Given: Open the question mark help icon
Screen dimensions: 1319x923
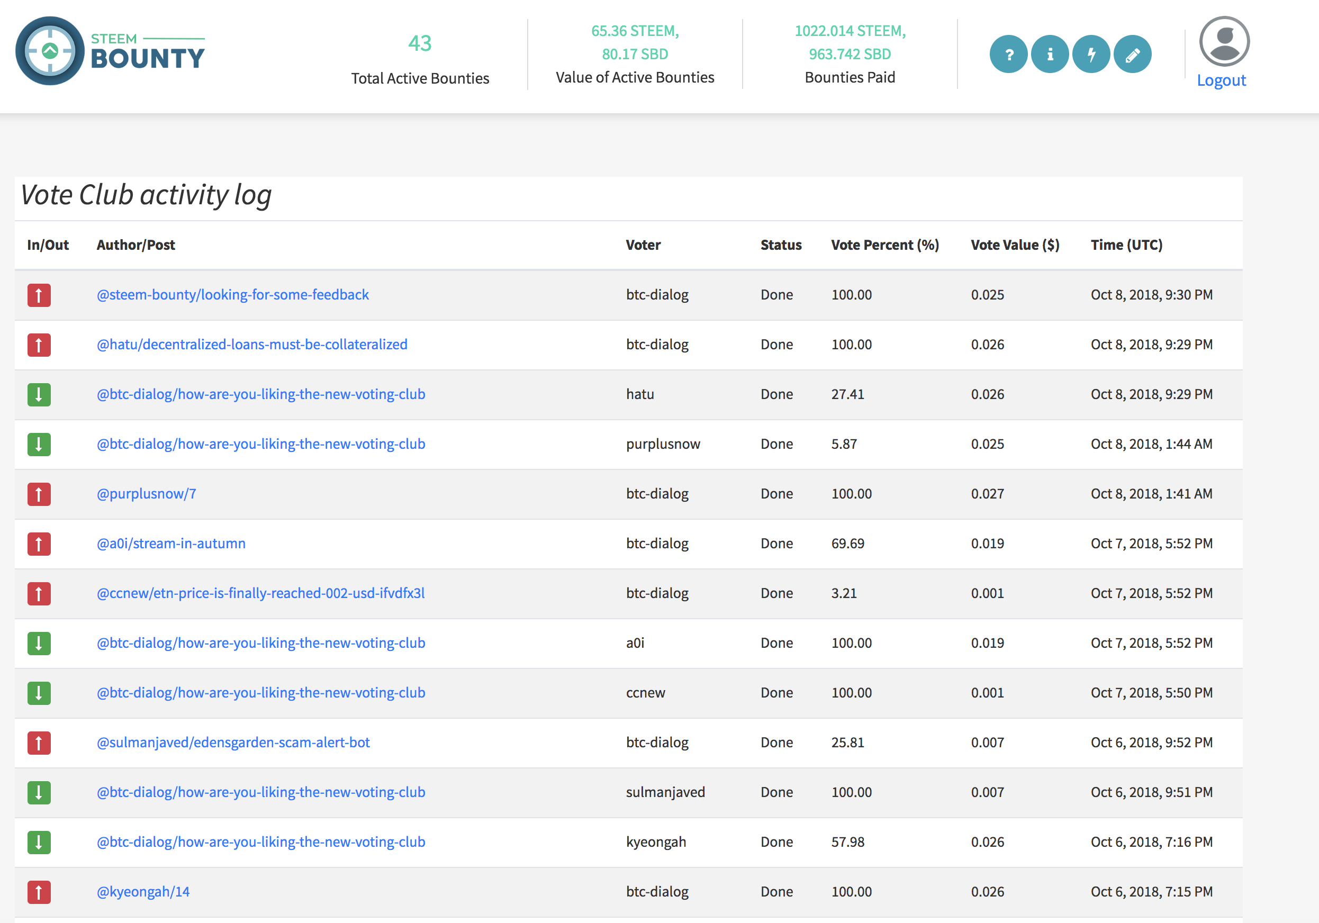Looking at the screenshot, I should tap(1008, 55).
